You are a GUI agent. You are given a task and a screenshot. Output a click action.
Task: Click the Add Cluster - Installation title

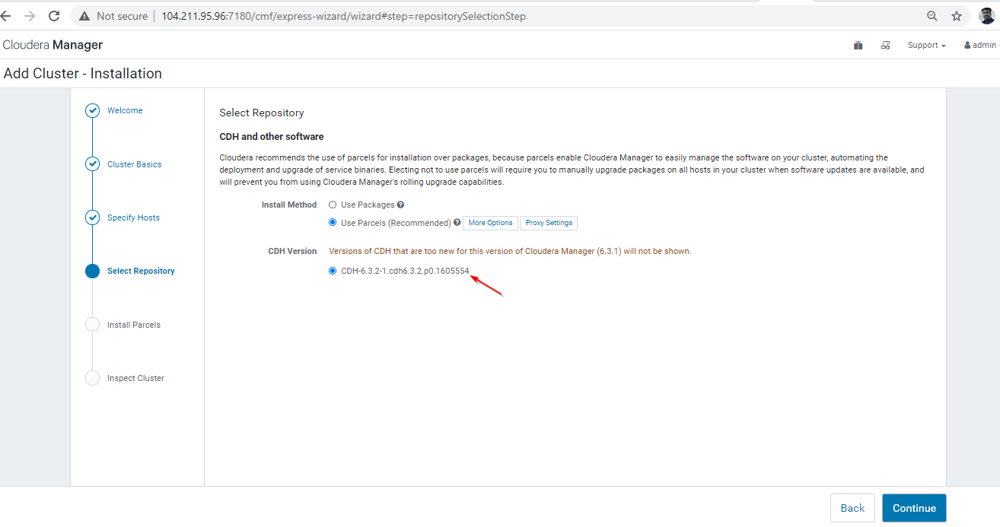[83, 74]
